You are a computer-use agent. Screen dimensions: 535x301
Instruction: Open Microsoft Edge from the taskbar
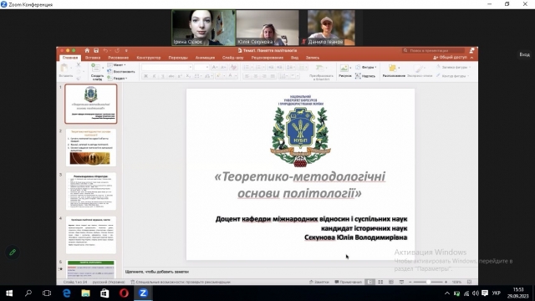tap(67, 293)
